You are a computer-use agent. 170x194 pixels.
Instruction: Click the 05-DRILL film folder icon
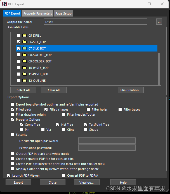24,36
